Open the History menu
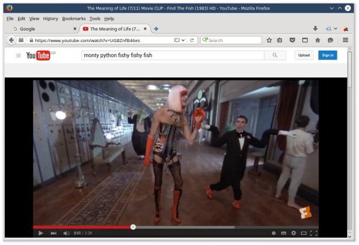Screen dimensions: 359x245 51,19
